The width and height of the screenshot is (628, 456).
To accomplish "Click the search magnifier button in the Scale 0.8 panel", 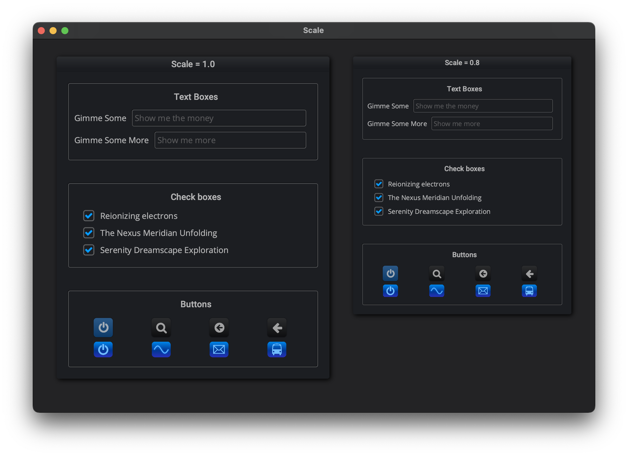I will coord(437,273).
